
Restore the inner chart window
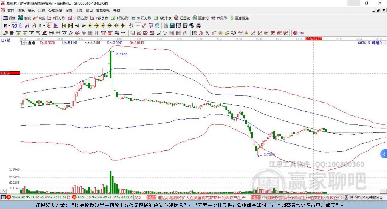coord(378,10)
